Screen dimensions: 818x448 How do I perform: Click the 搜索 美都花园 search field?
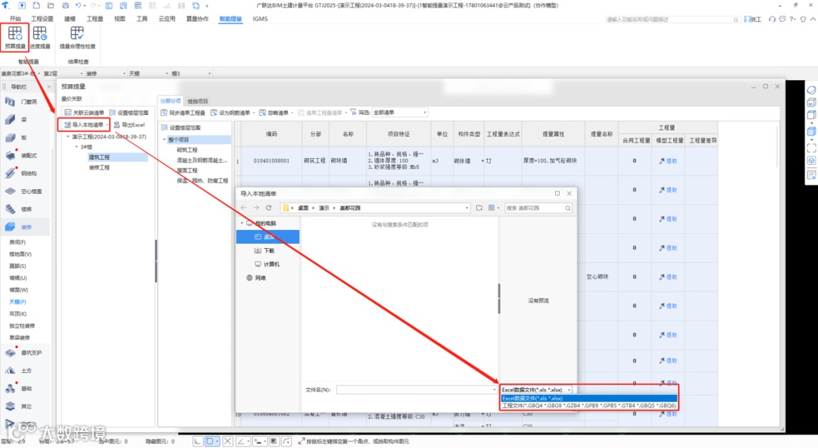(x=538, y=207)
